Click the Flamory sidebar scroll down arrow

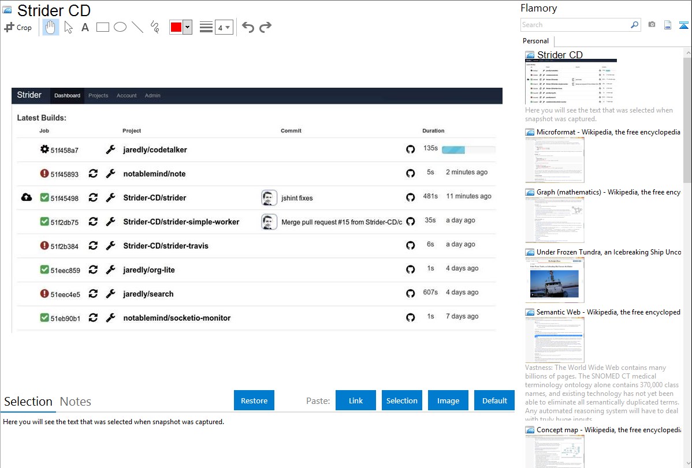(x=687, y=463)
